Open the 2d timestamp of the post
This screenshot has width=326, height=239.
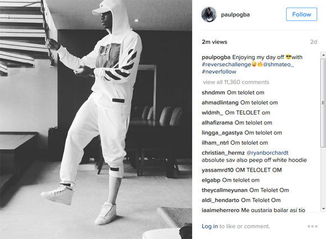coord(314,42)
